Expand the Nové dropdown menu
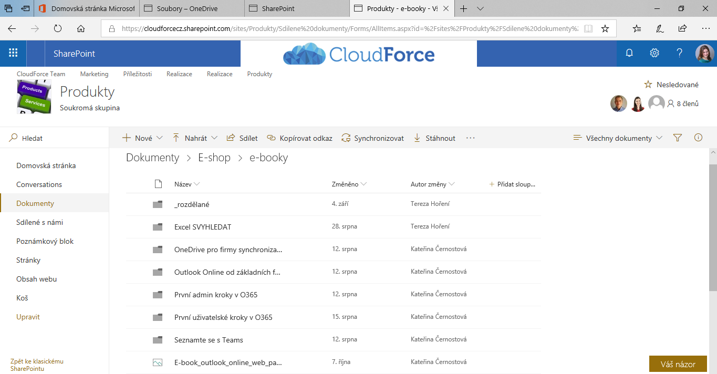This screenshot has height=374, width=717. pos(142,138)
